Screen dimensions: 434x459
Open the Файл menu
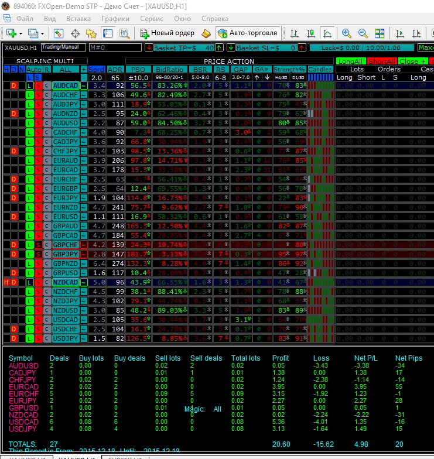25,19
